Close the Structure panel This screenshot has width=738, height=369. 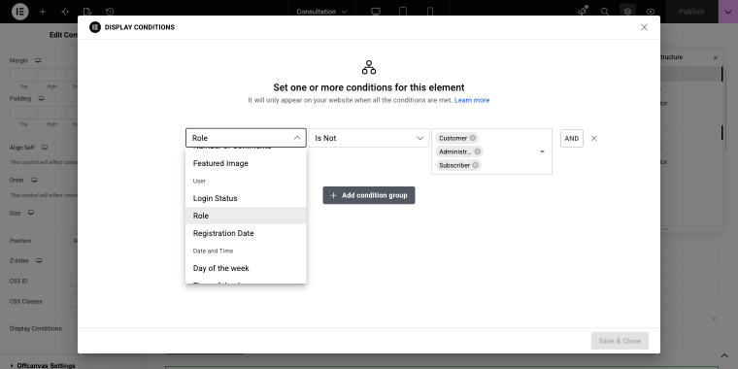716,58
